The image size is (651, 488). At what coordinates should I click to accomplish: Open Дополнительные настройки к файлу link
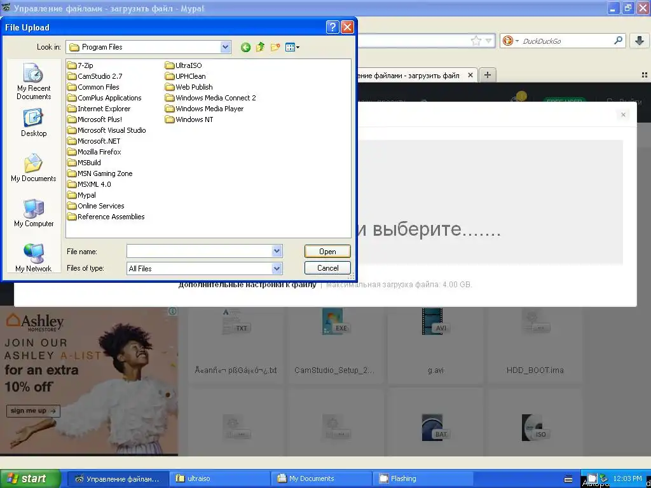click(x=247, y=285)
